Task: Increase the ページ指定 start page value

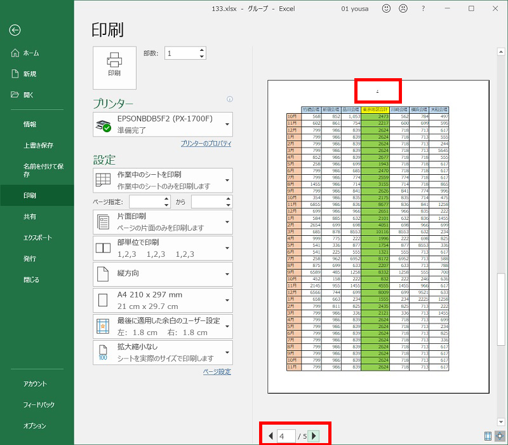Action: [166, 198]
